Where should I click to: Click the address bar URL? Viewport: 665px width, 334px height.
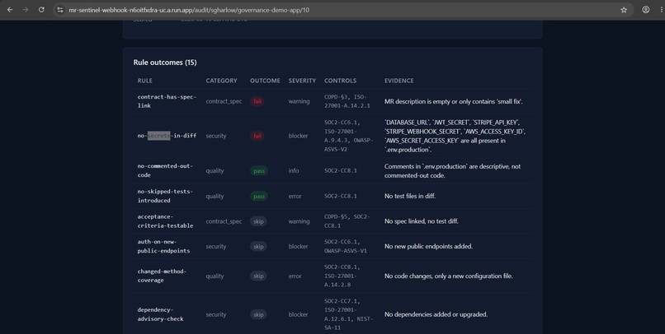coord(189,10)
